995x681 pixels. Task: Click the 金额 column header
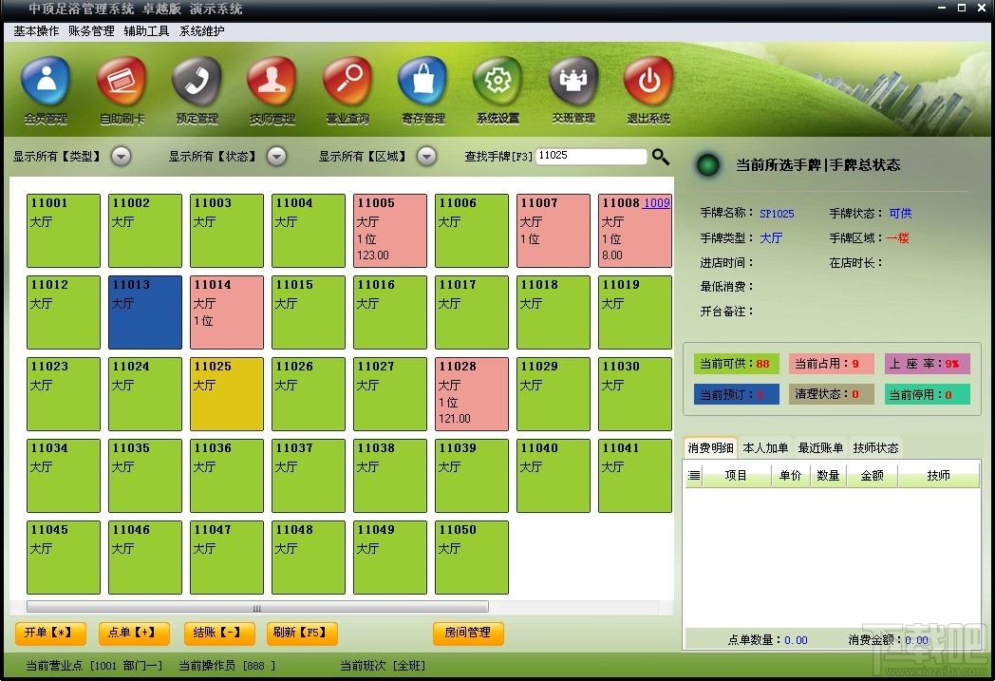point(872,475)
